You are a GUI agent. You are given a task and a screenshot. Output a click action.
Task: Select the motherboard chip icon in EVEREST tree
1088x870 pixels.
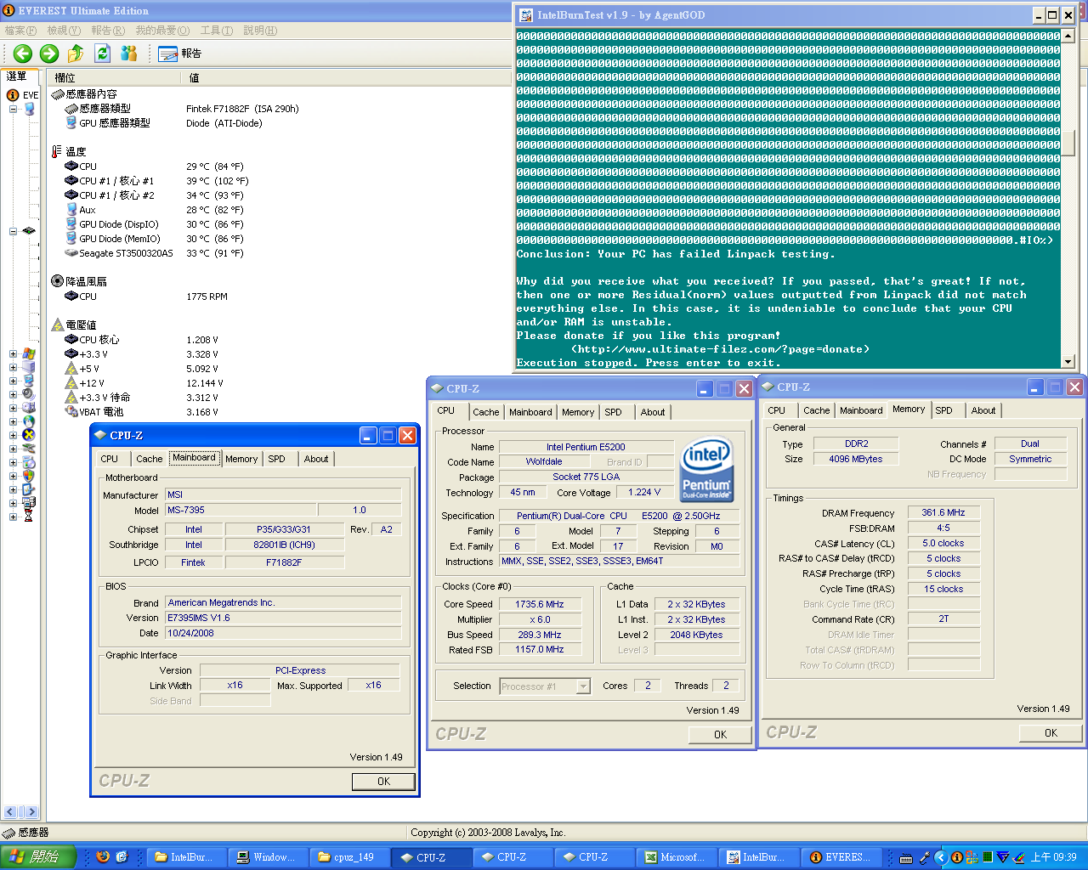pyautogui.click(x=29, y=231)
